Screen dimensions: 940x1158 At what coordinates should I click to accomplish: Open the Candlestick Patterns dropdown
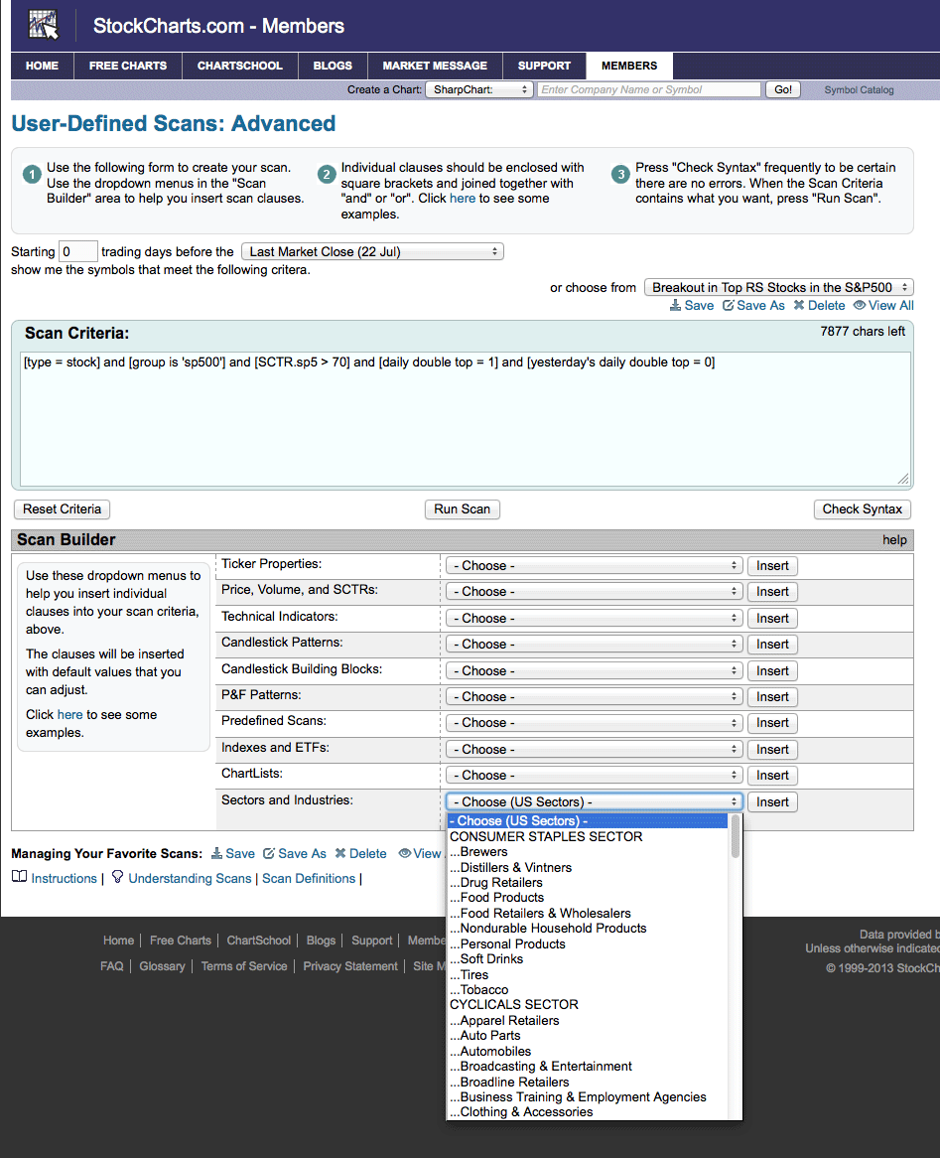(593, 644)
